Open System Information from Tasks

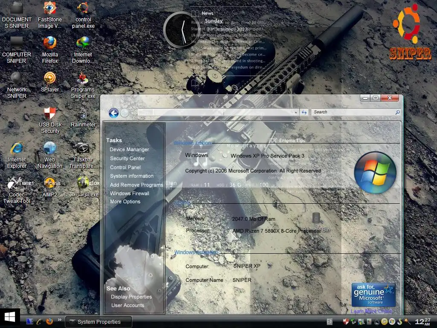(132, 176)
